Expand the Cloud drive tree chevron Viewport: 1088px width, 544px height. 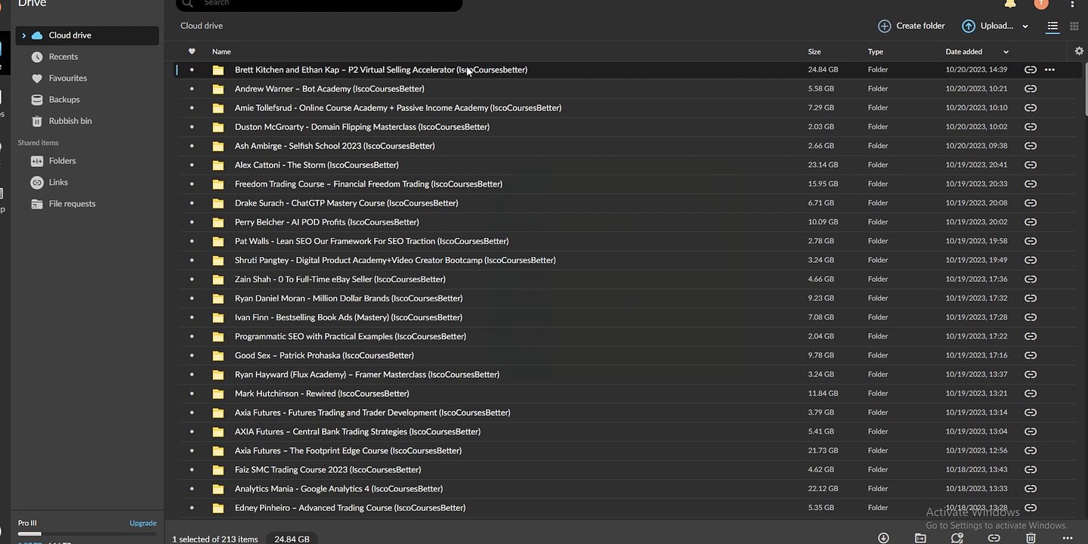(x=24, y=36)
